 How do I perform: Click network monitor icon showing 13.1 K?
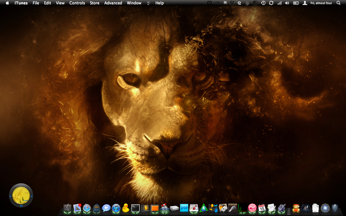[165, 208]
